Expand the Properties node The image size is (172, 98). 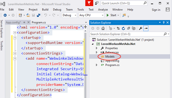[97, 48]
